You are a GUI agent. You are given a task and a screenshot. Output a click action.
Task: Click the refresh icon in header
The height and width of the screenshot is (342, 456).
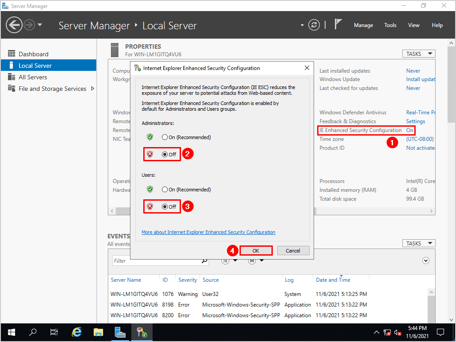point(314,25)
